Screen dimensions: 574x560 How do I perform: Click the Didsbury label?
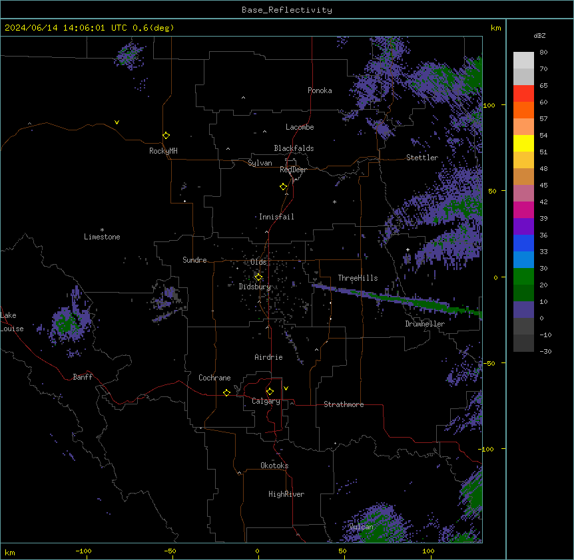coord(254,287)
